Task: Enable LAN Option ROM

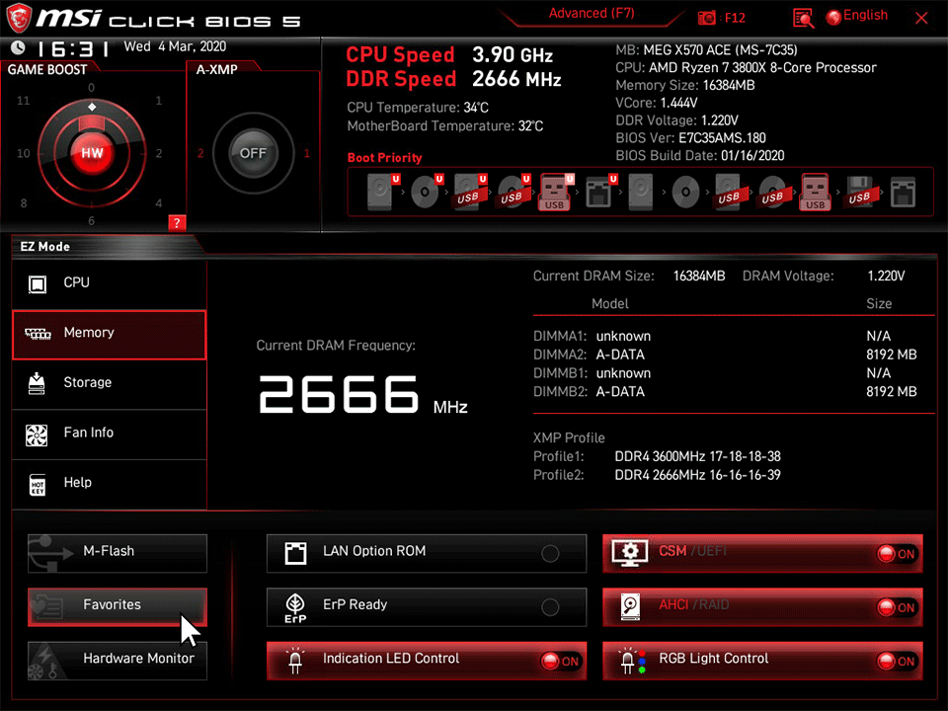Action: [x=550, y=554]
